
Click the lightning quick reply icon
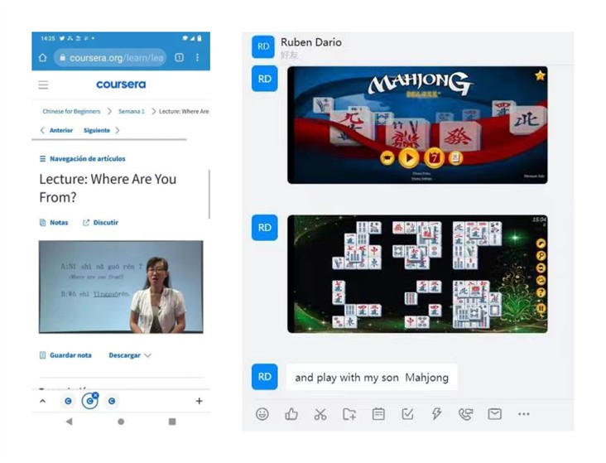tap(437, 414)
